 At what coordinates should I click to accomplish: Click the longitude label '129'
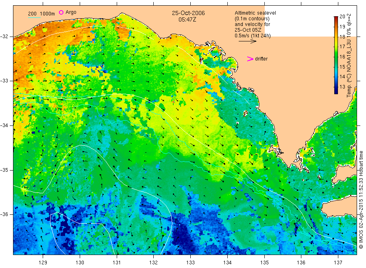pyautogui.click(x=43, y=263)
